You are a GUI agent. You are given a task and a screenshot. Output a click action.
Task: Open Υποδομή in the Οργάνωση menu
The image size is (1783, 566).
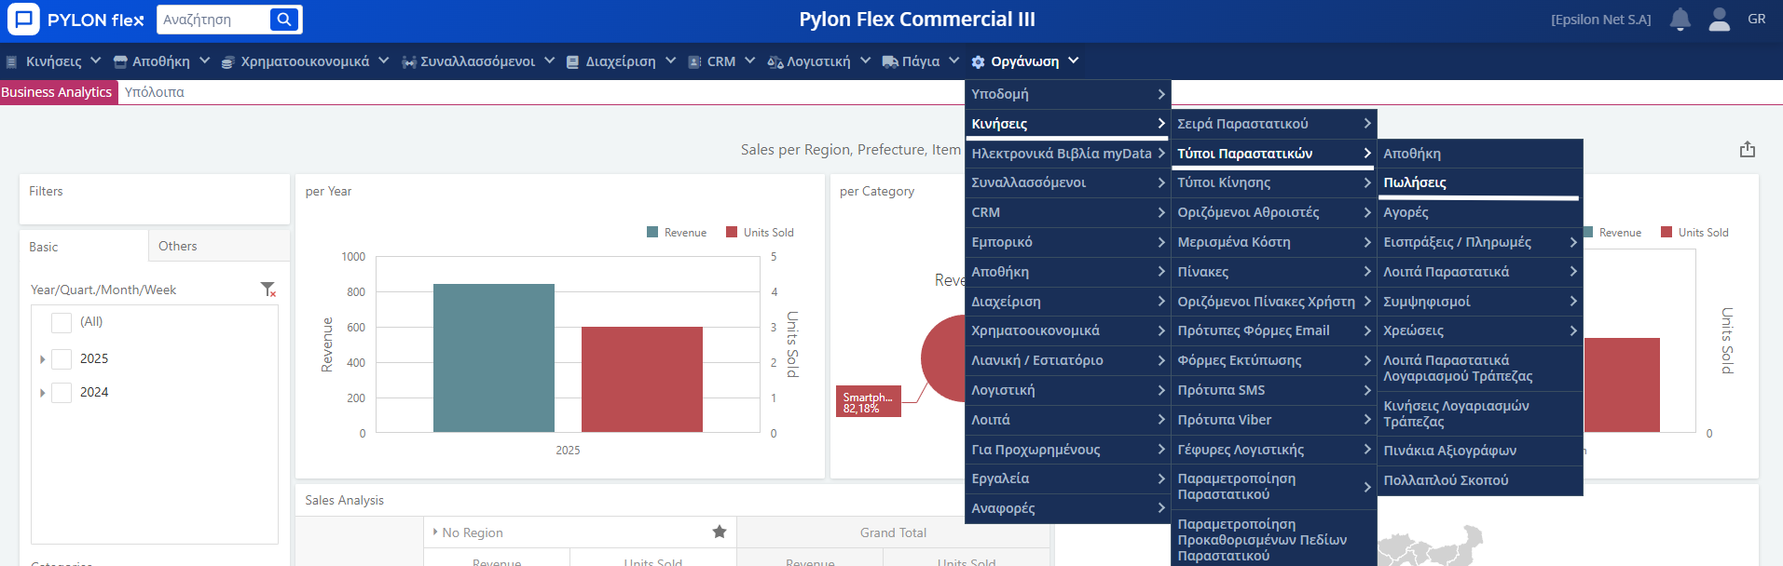(x=1068, y=94)
